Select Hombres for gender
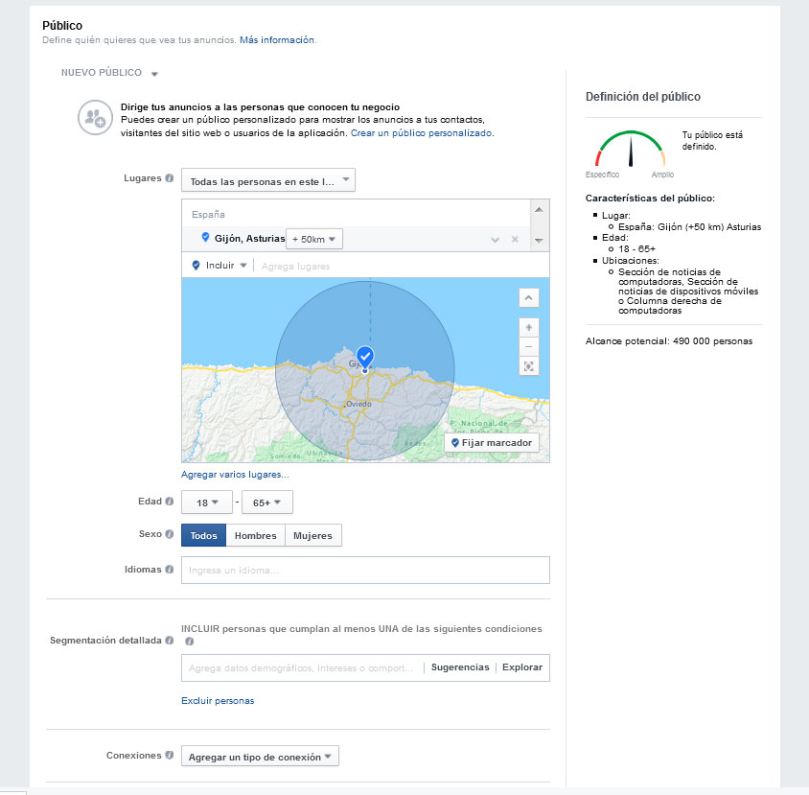The height and width of the screenshot is (795, 809). click(255, 536)
